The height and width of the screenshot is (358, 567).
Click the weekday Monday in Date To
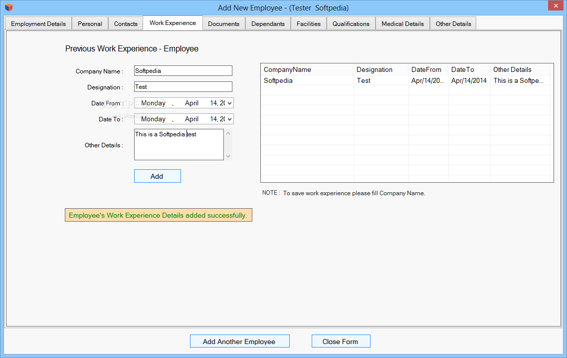(x=153, y=119)
